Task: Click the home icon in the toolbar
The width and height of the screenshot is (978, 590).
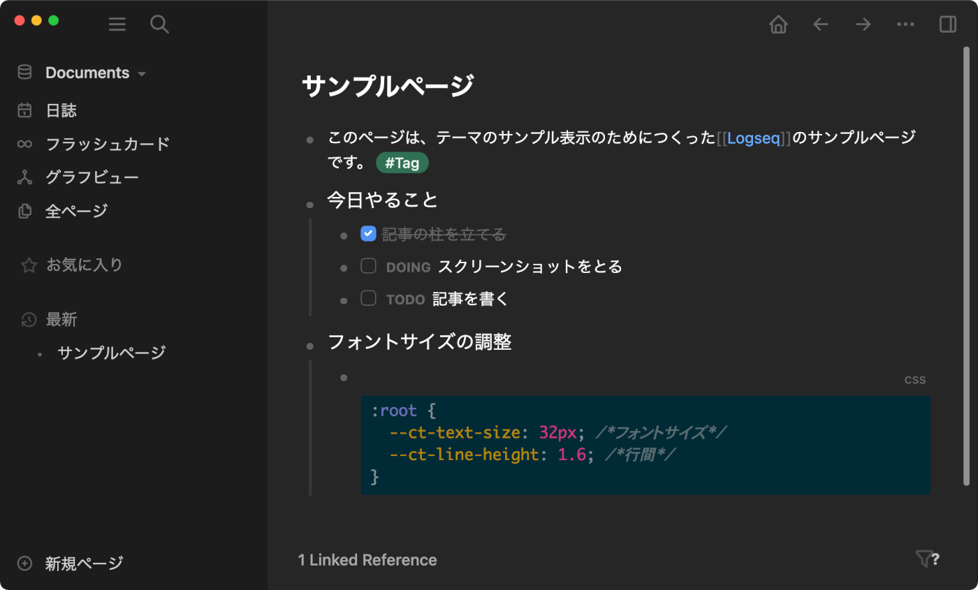Action: 778,24
